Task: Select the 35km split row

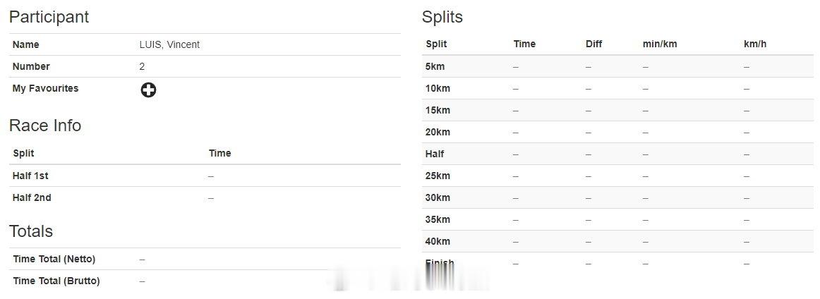Action: point(617,220)
